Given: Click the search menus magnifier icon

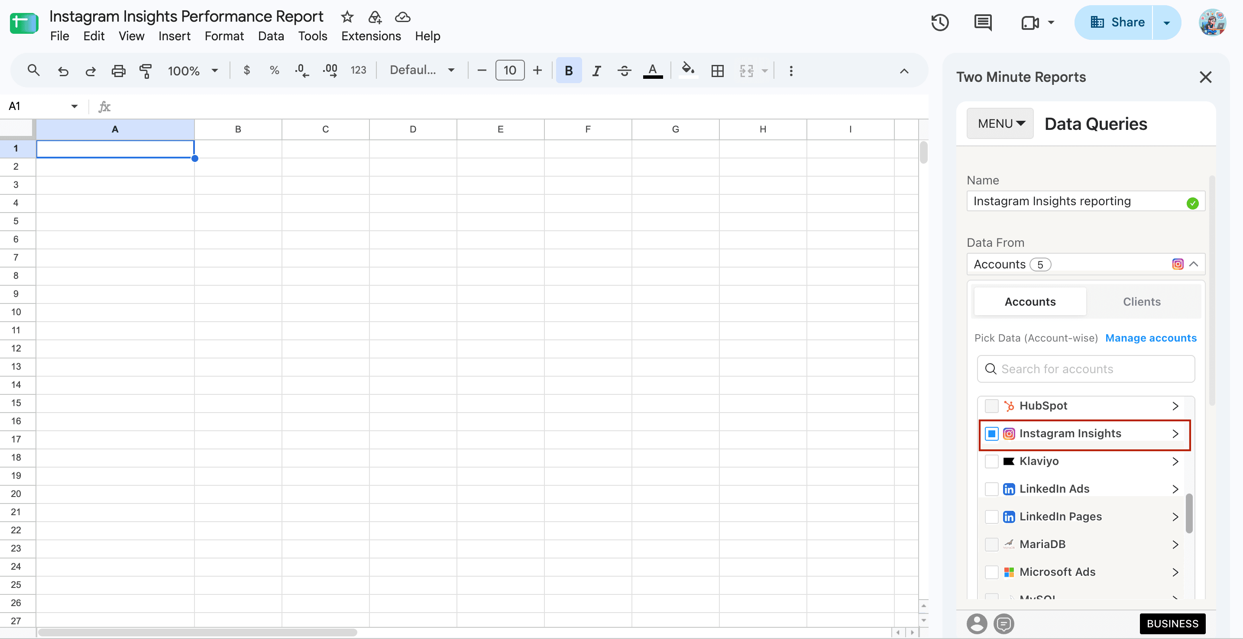Looking at the screenshot, I should click(33, 71).
